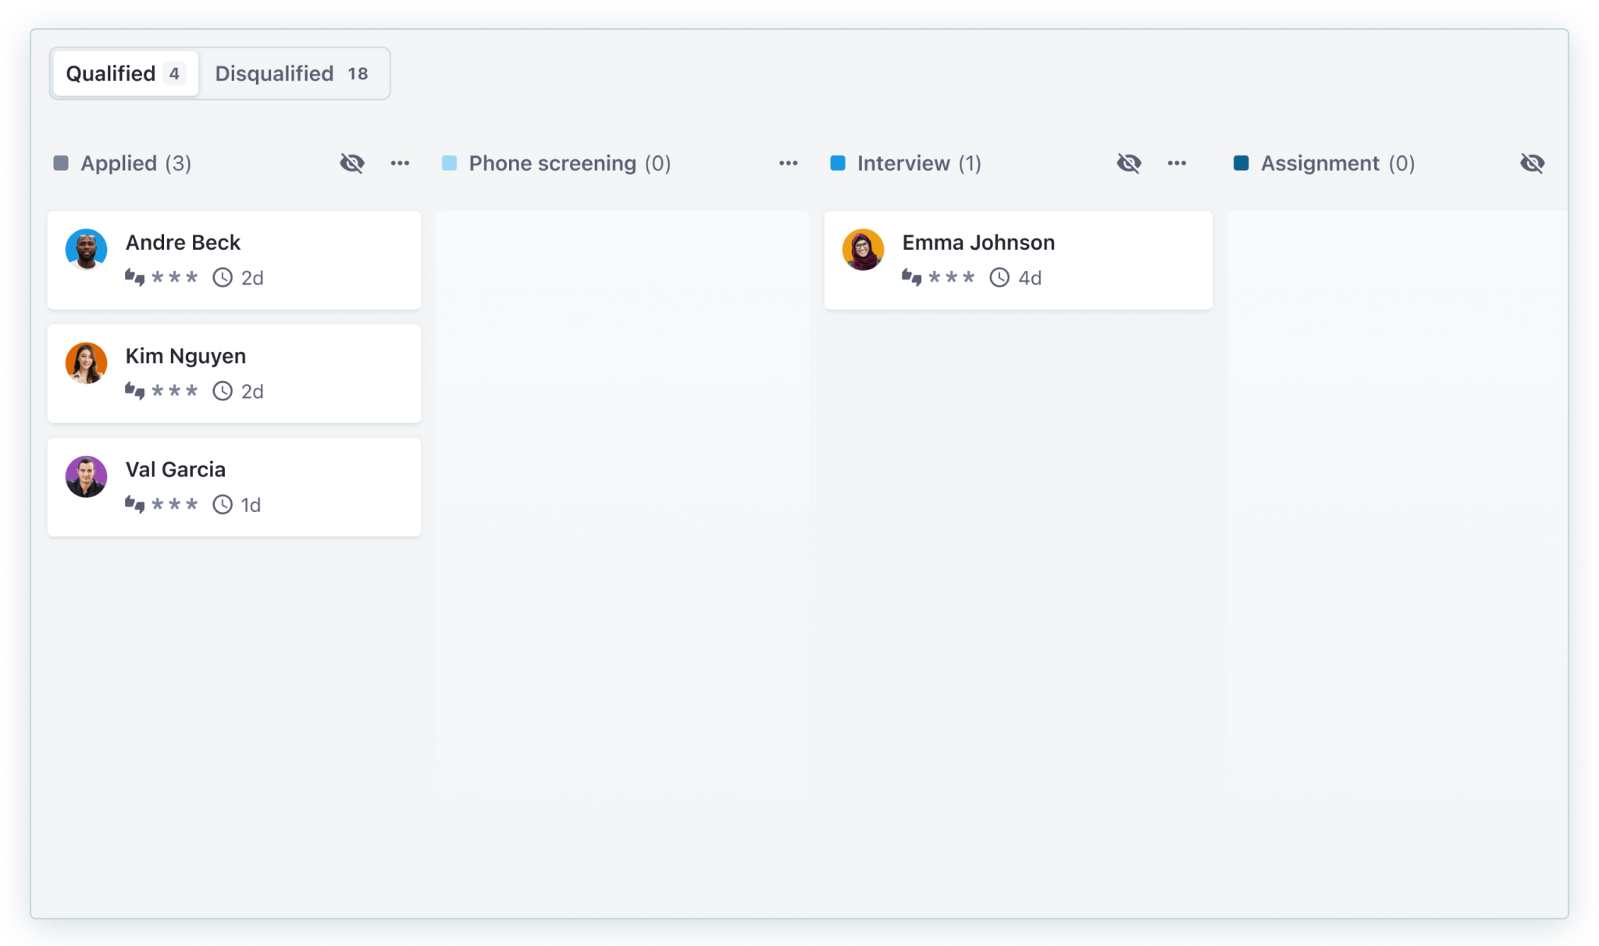1599x946 pixels.
Task: Click the thumbs rating icon on Andre Beck's card
Action: tap(136, 277)
